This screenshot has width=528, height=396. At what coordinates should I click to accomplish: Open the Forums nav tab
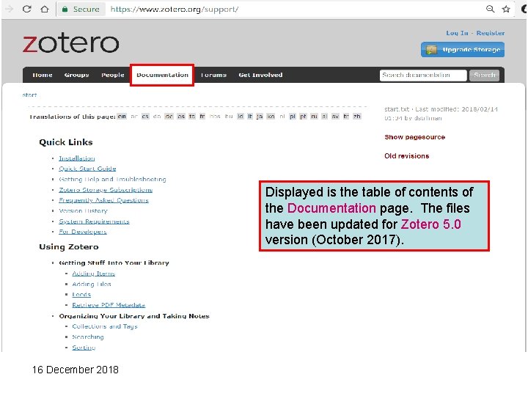coord(213,75)
